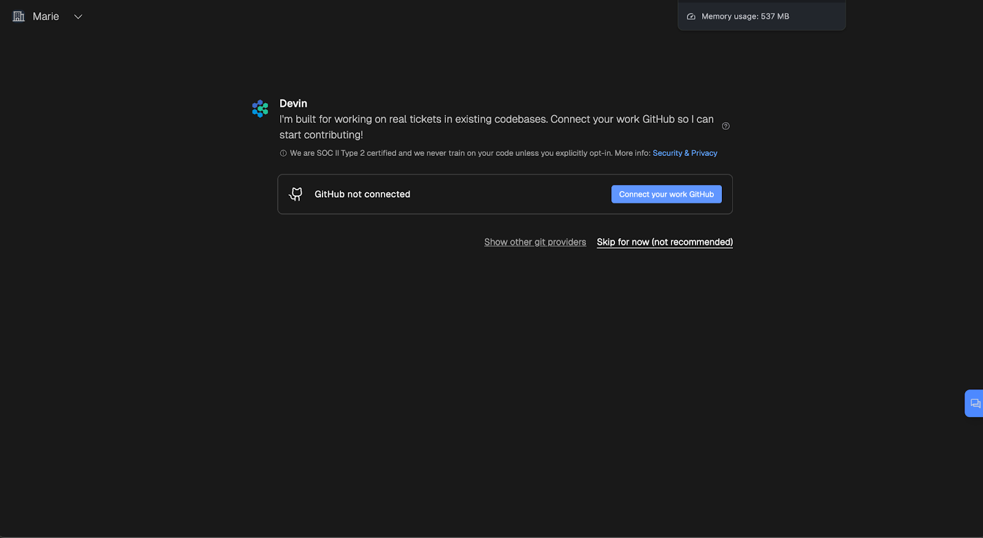
Task: Click the Memory usage: 537 MB text
Action: click(x=745, y=17)
